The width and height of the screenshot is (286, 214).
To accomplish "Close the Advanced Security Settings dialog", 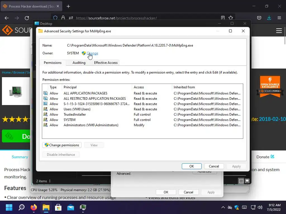I will click(x=243, y=31).
